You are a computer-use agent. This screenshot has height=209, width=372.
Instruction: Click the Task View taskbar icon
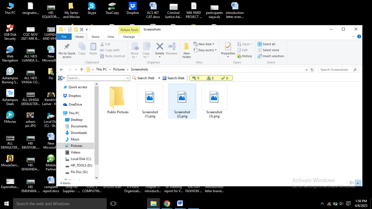(113, 204)
